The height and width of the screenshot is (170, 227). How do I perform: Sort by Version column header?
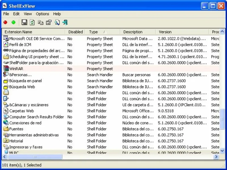click(182, 32)
